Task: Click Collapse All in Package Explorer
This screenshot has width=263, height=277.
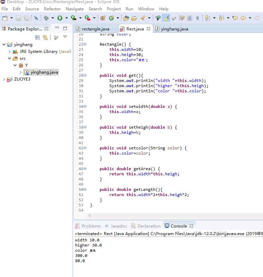Action: point(37,37)
